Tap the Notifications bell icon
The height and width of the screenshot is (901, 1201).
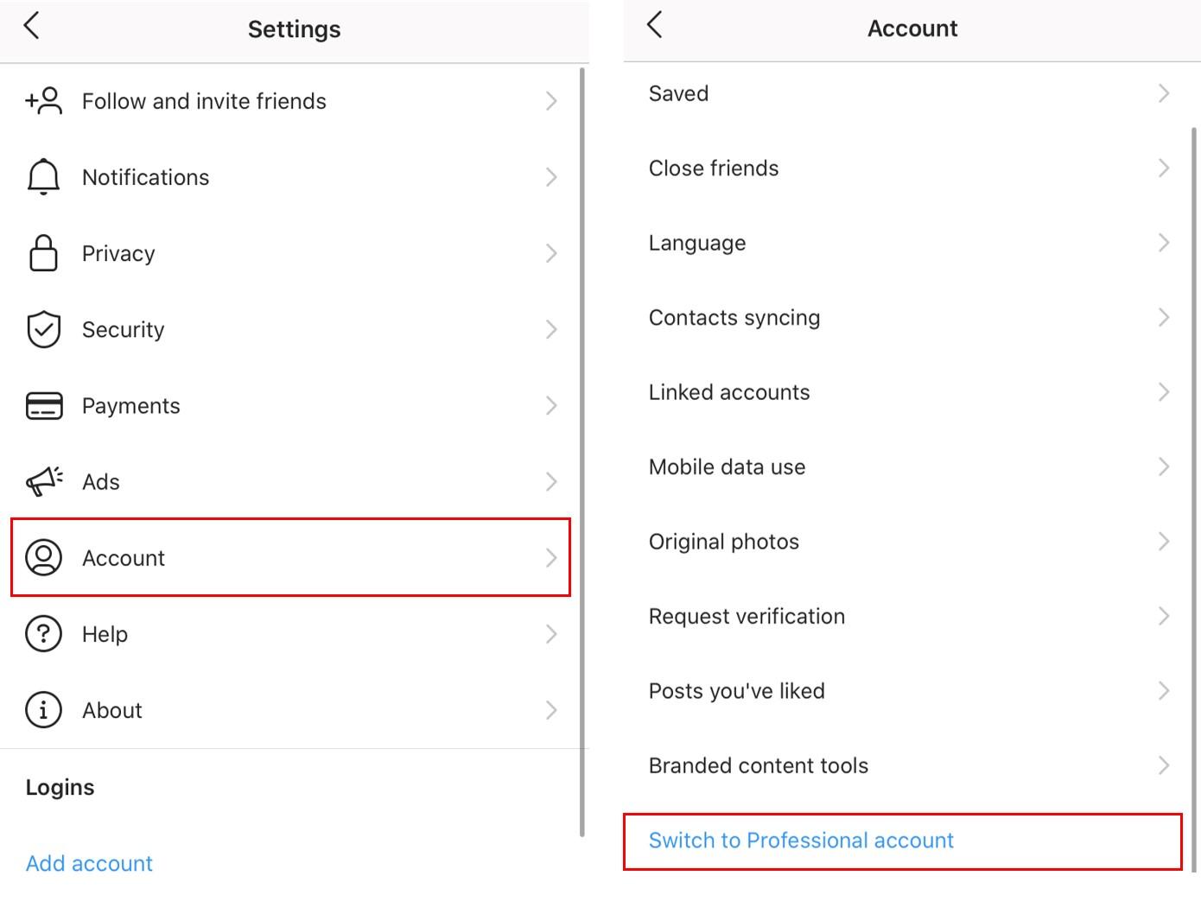click(43, 177)
